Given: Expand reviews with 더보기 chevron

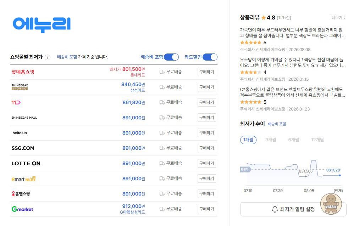Looking at the screenshot, I should coord(338,18).
